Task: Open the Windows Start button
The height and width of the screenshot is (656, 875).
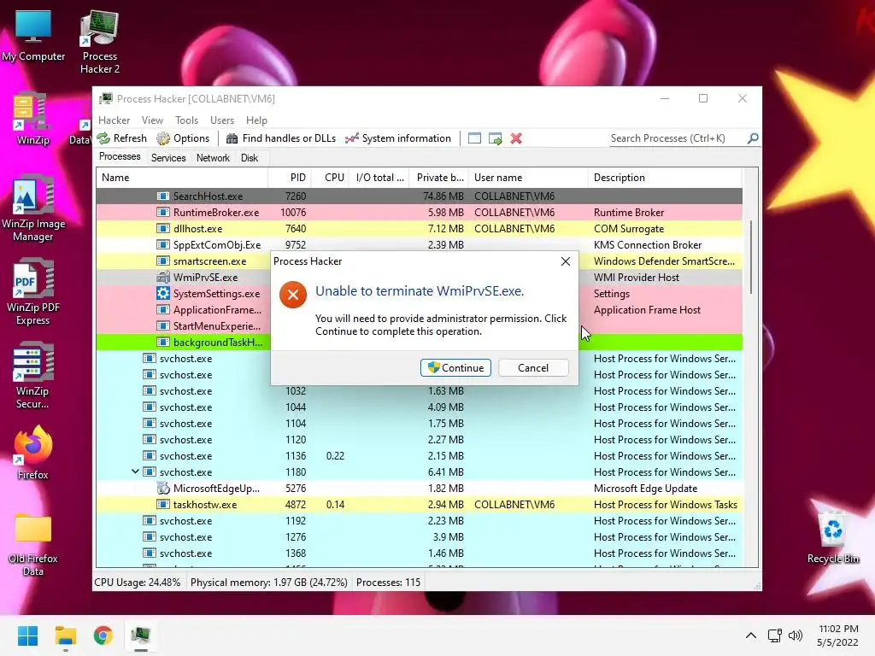Action: pos(27,635)
